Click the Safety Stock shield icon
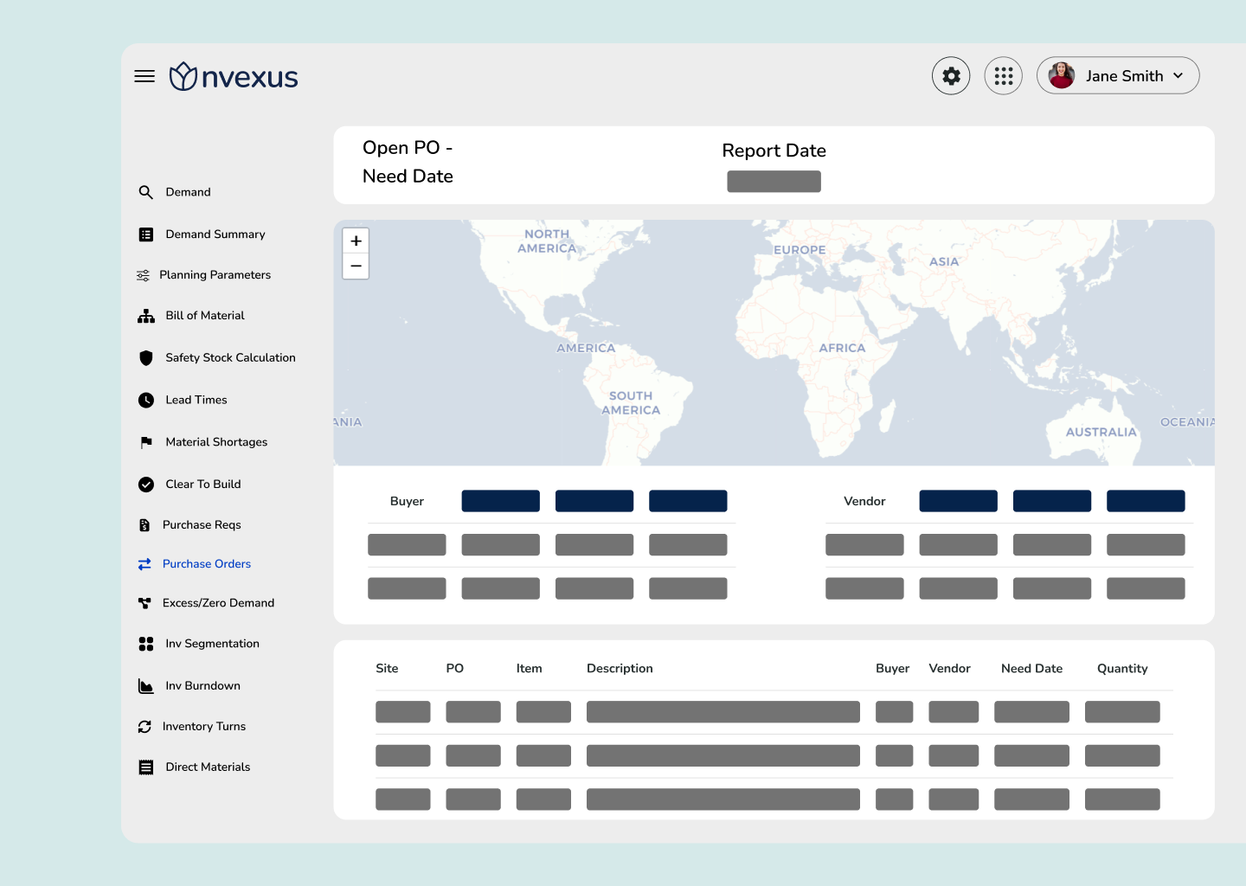This screenshot has height=886, width=1246. pyautogui.click(x=146, y=357)
